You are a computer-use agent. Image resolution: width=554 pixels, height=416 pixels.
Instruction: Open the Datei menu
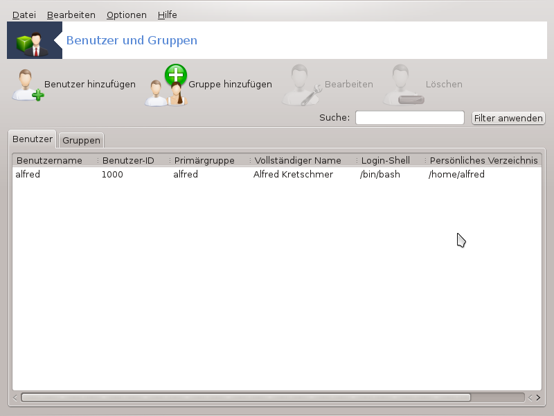click(24, 15)
